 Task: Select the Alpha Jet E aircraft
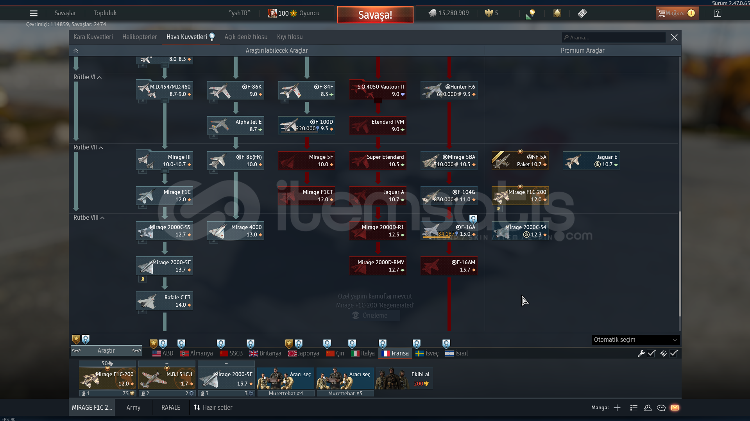[x=236, y=125]
